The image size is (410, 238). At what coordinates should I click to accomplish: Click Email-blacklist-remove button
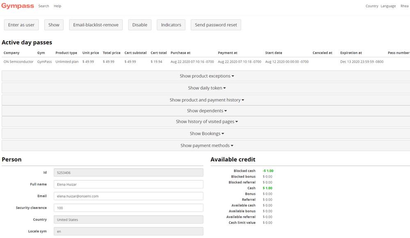[96, 25]
